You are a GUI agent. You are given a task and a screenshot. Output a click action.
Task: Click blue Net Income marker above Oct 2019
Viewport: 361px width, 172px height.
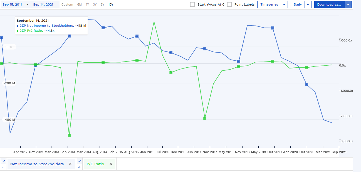pyautogui.click(x=273, y=28)
